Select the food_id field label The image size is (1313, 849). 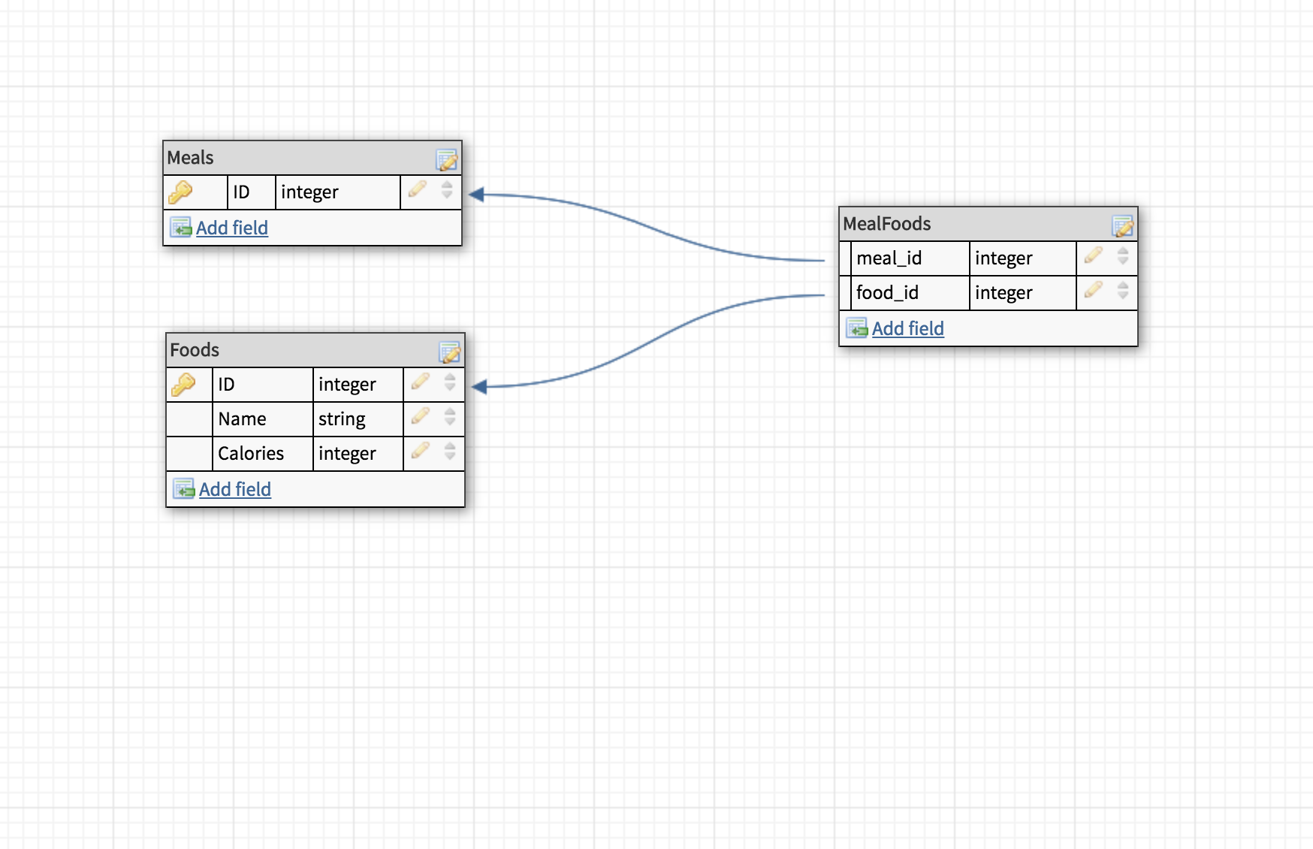tap(887, 293)
